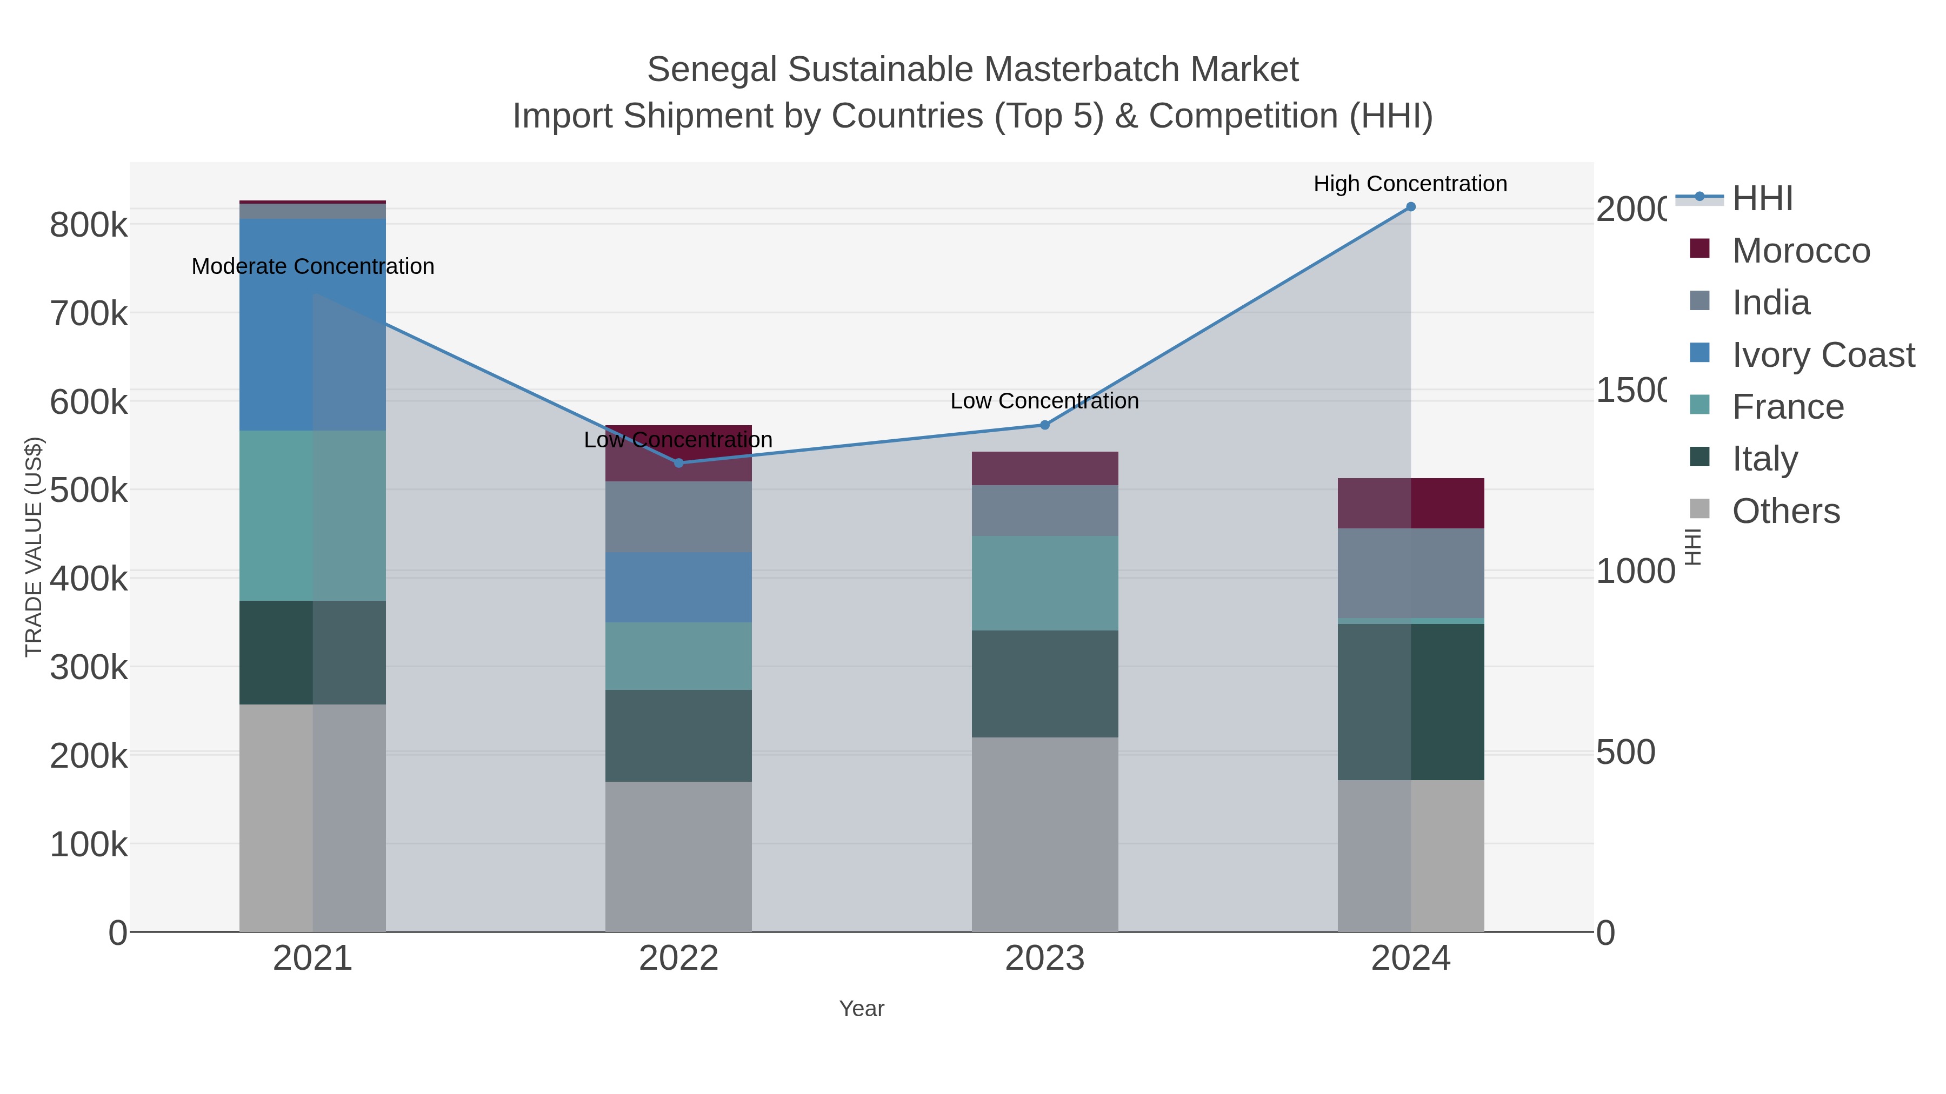The height and width of the screenshot is (1094, 1946).
Task: Click the HHI line marker icon in legend
Action: click(x=1700, y=197)
